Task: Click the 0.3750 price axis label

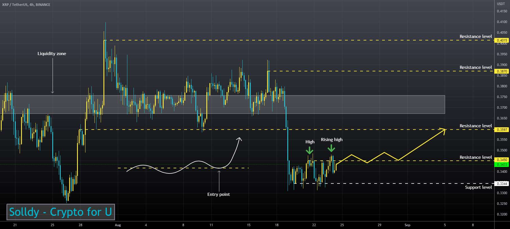Action: 502,97
